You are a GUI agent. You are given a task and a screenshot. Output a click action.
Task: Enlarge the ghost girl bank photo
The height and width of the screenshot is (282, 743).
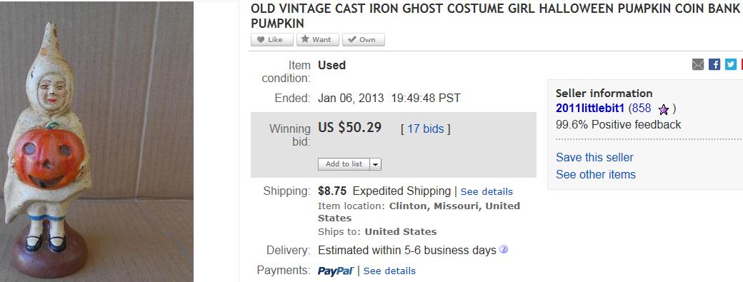click(96, 142)
